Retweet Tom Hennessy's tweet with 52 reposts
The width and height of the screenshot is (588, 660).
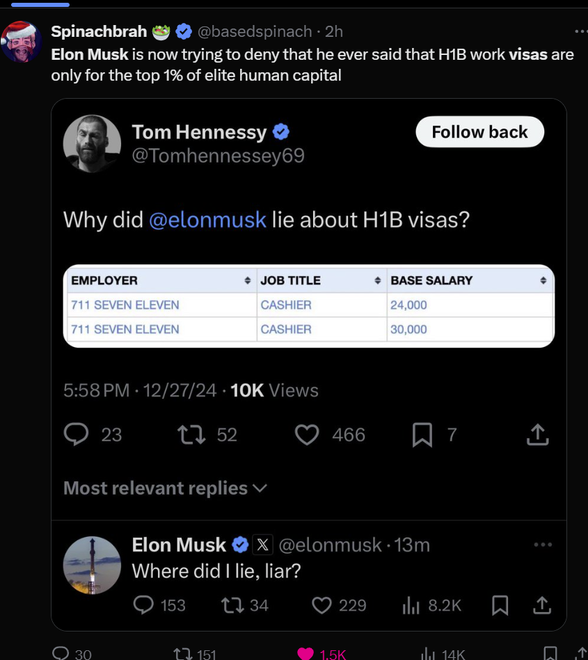click(187, 435)
